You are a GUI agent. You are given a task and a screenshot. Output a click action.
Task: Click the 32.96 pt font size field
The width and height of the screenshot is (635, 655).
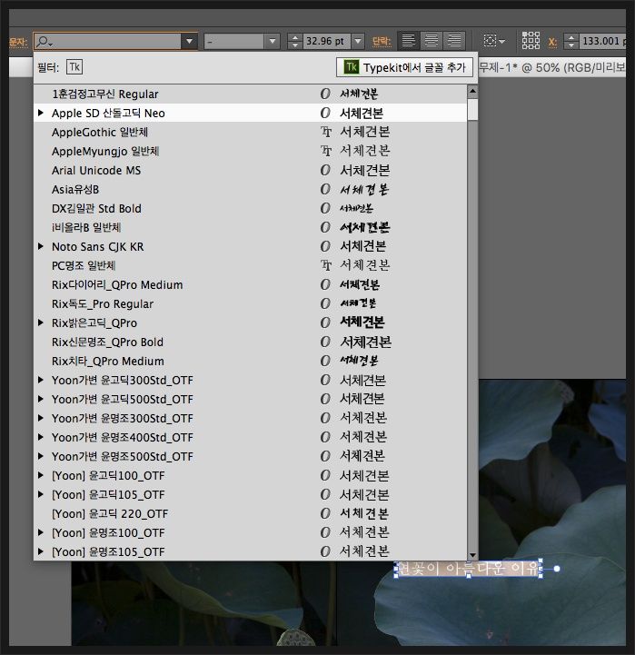(326, 42)
